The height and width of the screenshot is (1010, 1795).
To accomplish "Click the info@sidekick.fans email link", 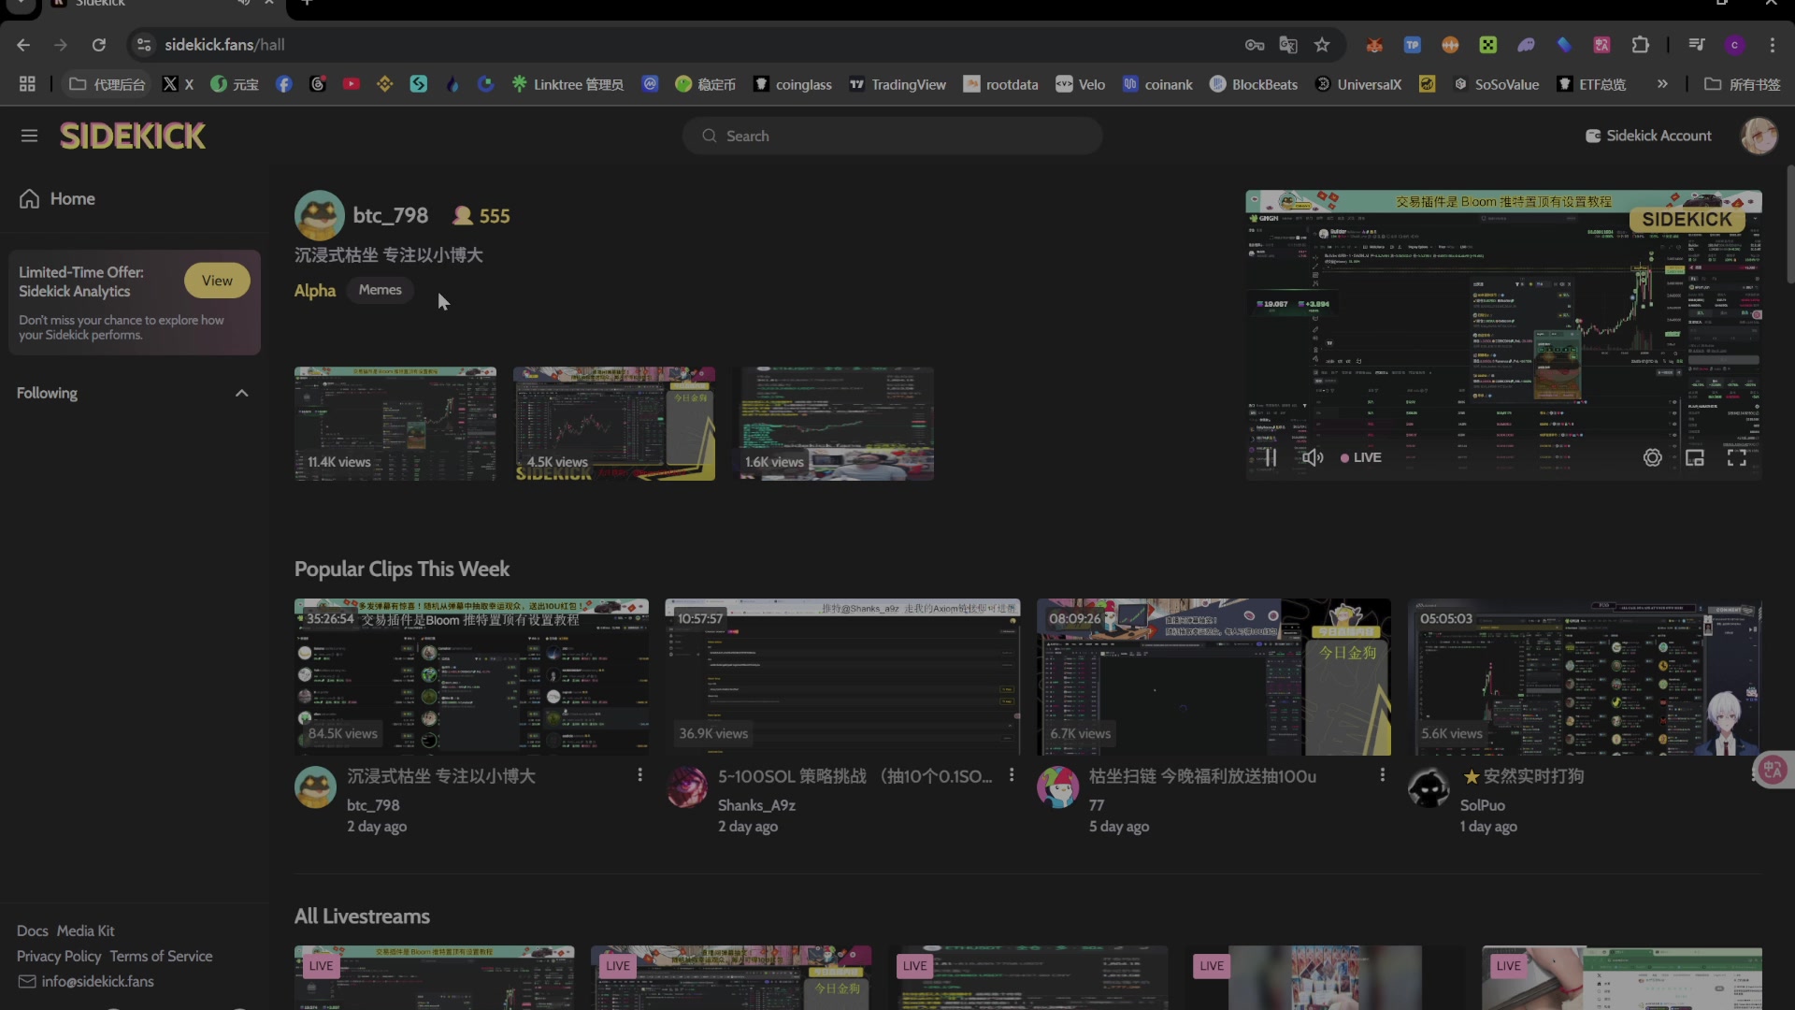I will (x=97, y=981).
